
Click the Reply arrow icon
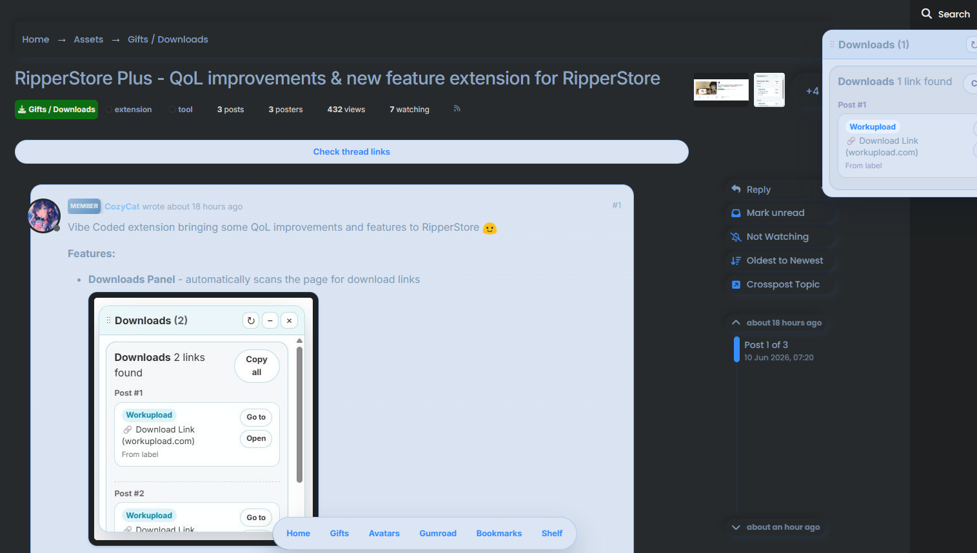click(x=736, y=189)
